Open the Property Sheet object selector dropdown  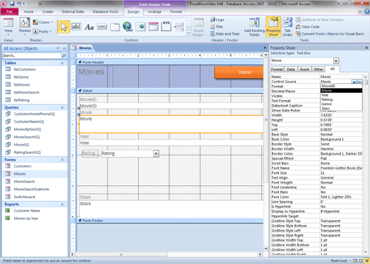(x=336, y=61)
